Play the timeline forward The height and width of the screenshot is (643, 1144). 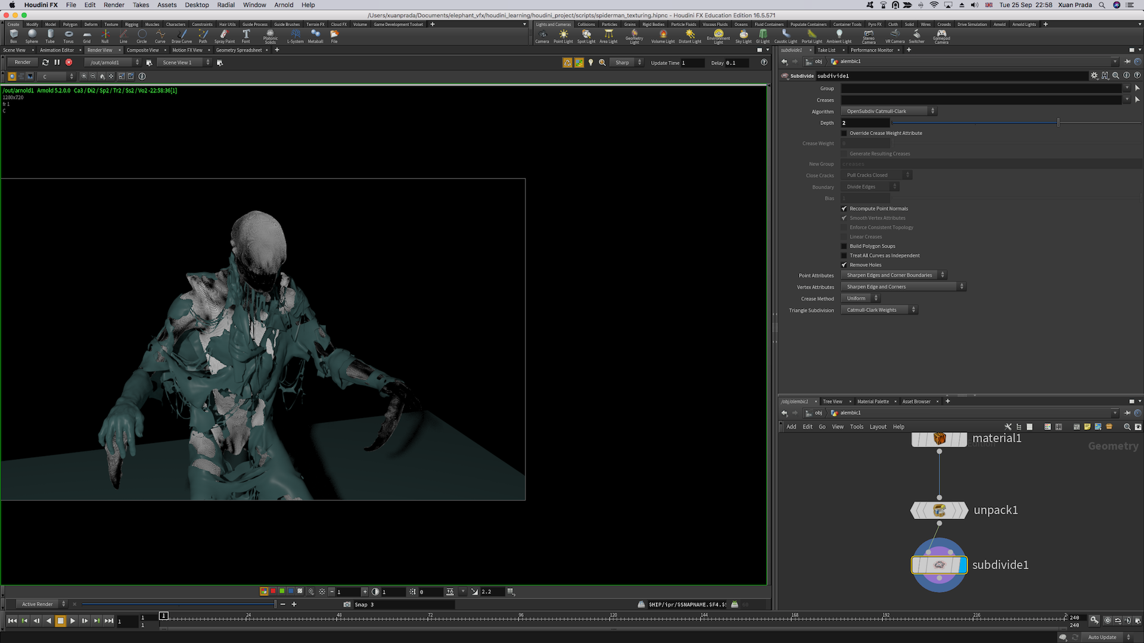click(x=73, y=621)
